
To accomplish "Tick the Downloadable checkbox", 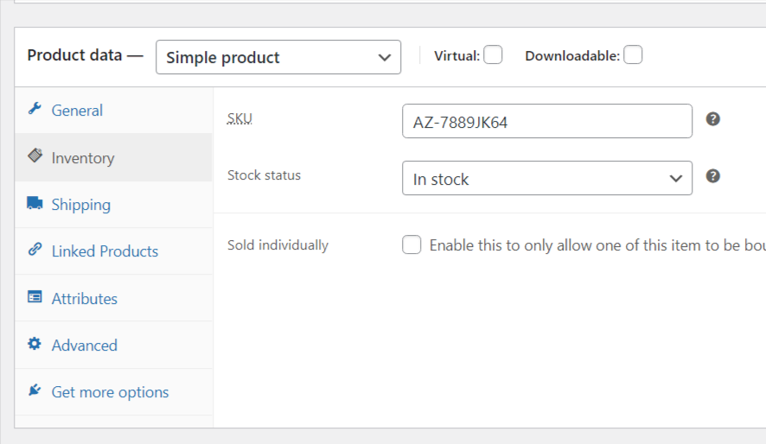I will (633, 54).
